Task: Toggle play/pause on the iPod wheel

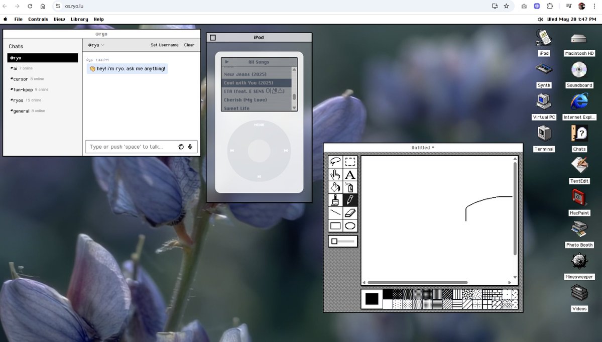Action: point(259,177)
